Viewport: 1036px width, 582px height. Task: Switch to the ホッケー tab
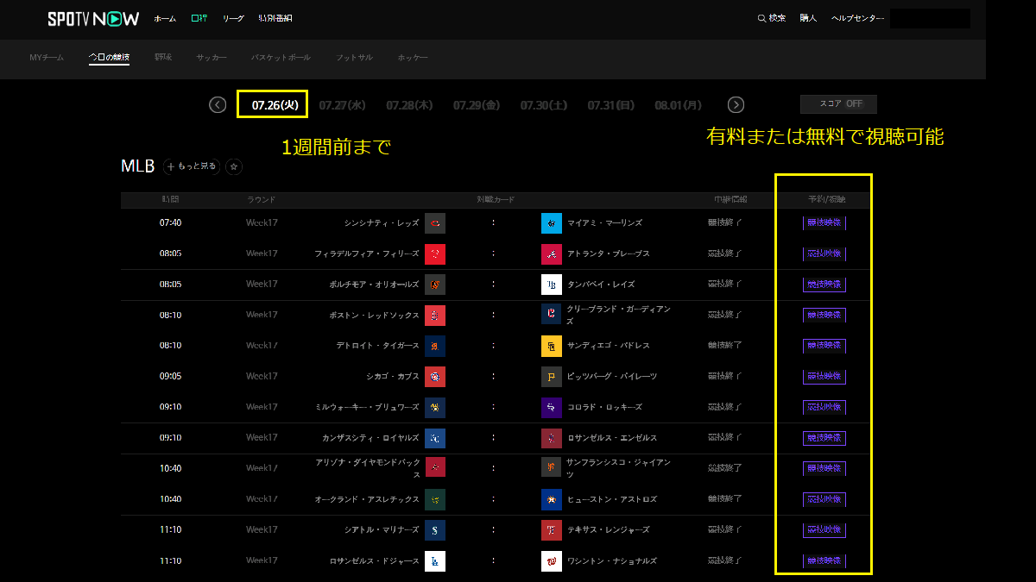[413, 58]
